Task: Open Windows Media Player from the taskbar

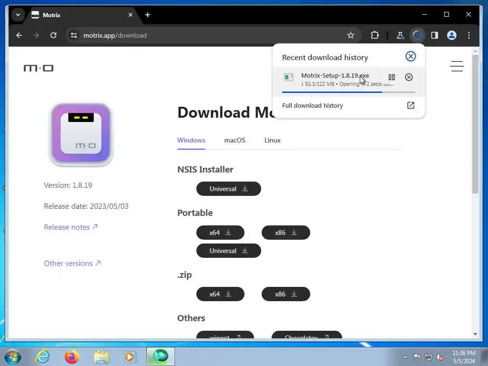Action: tap(131, 356)
